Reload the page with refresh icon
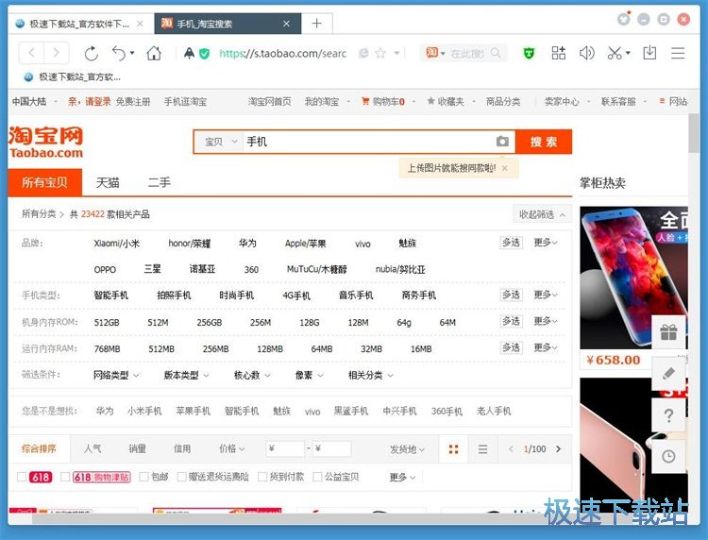The height and width of the screenshot is (540, 708). click(x=92, y=53)
